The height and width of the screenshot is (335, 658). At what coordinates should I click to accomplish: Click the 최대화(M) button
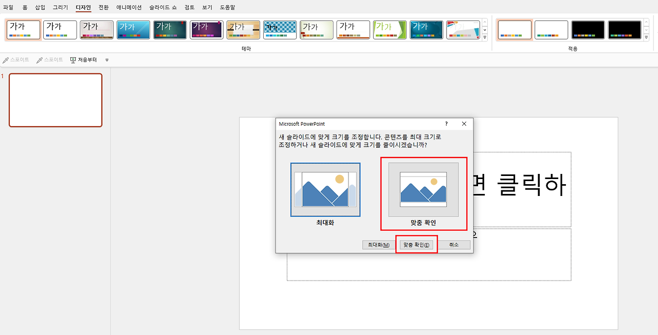click(x=379, y=245)
